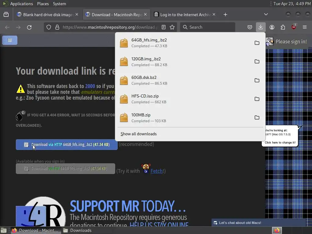Open the 100MB.zip archive icon
The image size is (312, 234).
[x=124, y=118]
